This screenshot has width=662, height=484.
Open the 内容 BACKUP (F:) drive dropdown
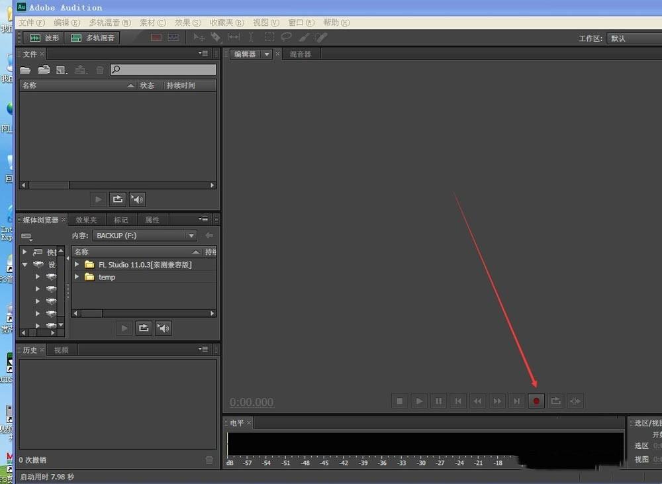pos(191,235)
